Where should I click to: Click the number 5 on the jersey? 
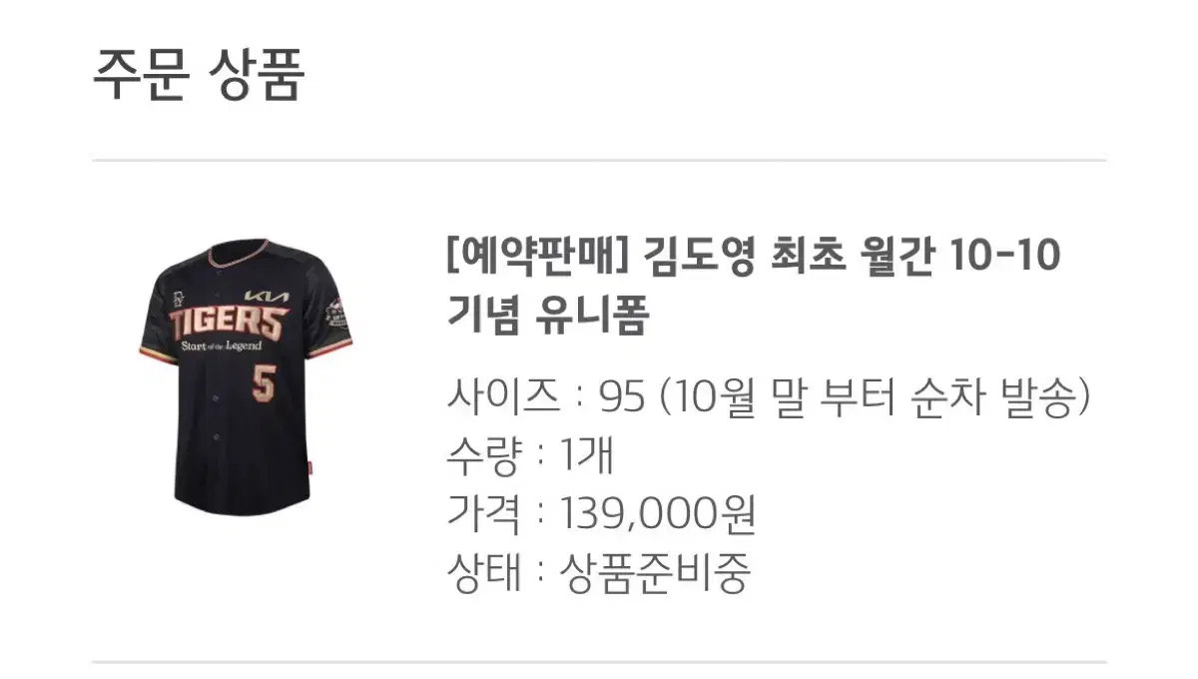pos(263,383)
